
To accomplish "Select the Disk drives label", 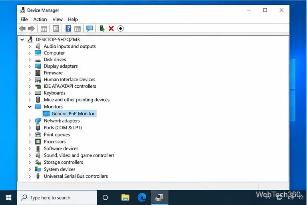I will pos(55,60).
